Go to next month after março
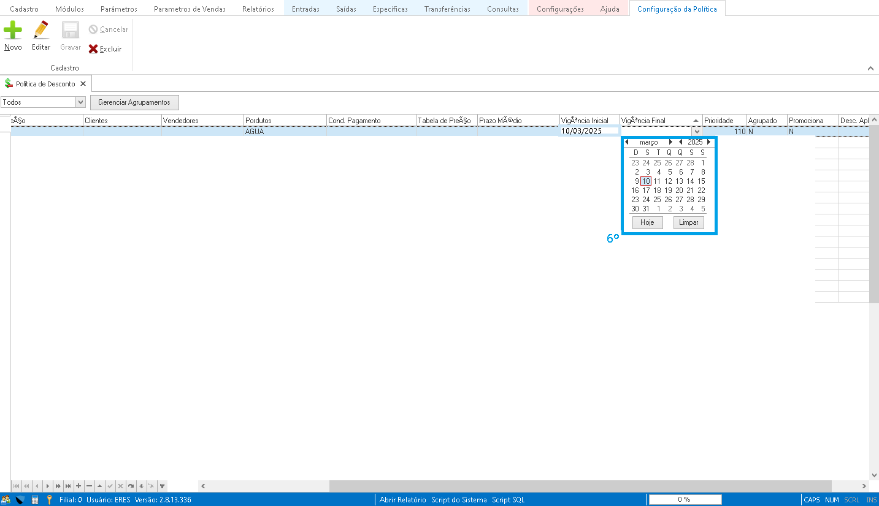The image size is (879, 506). pyautogui.click(x=671, y=142)
